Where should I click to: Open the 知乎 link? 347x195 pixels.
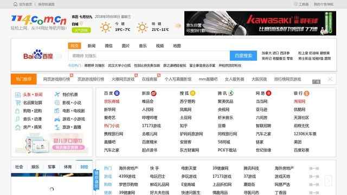184,126
